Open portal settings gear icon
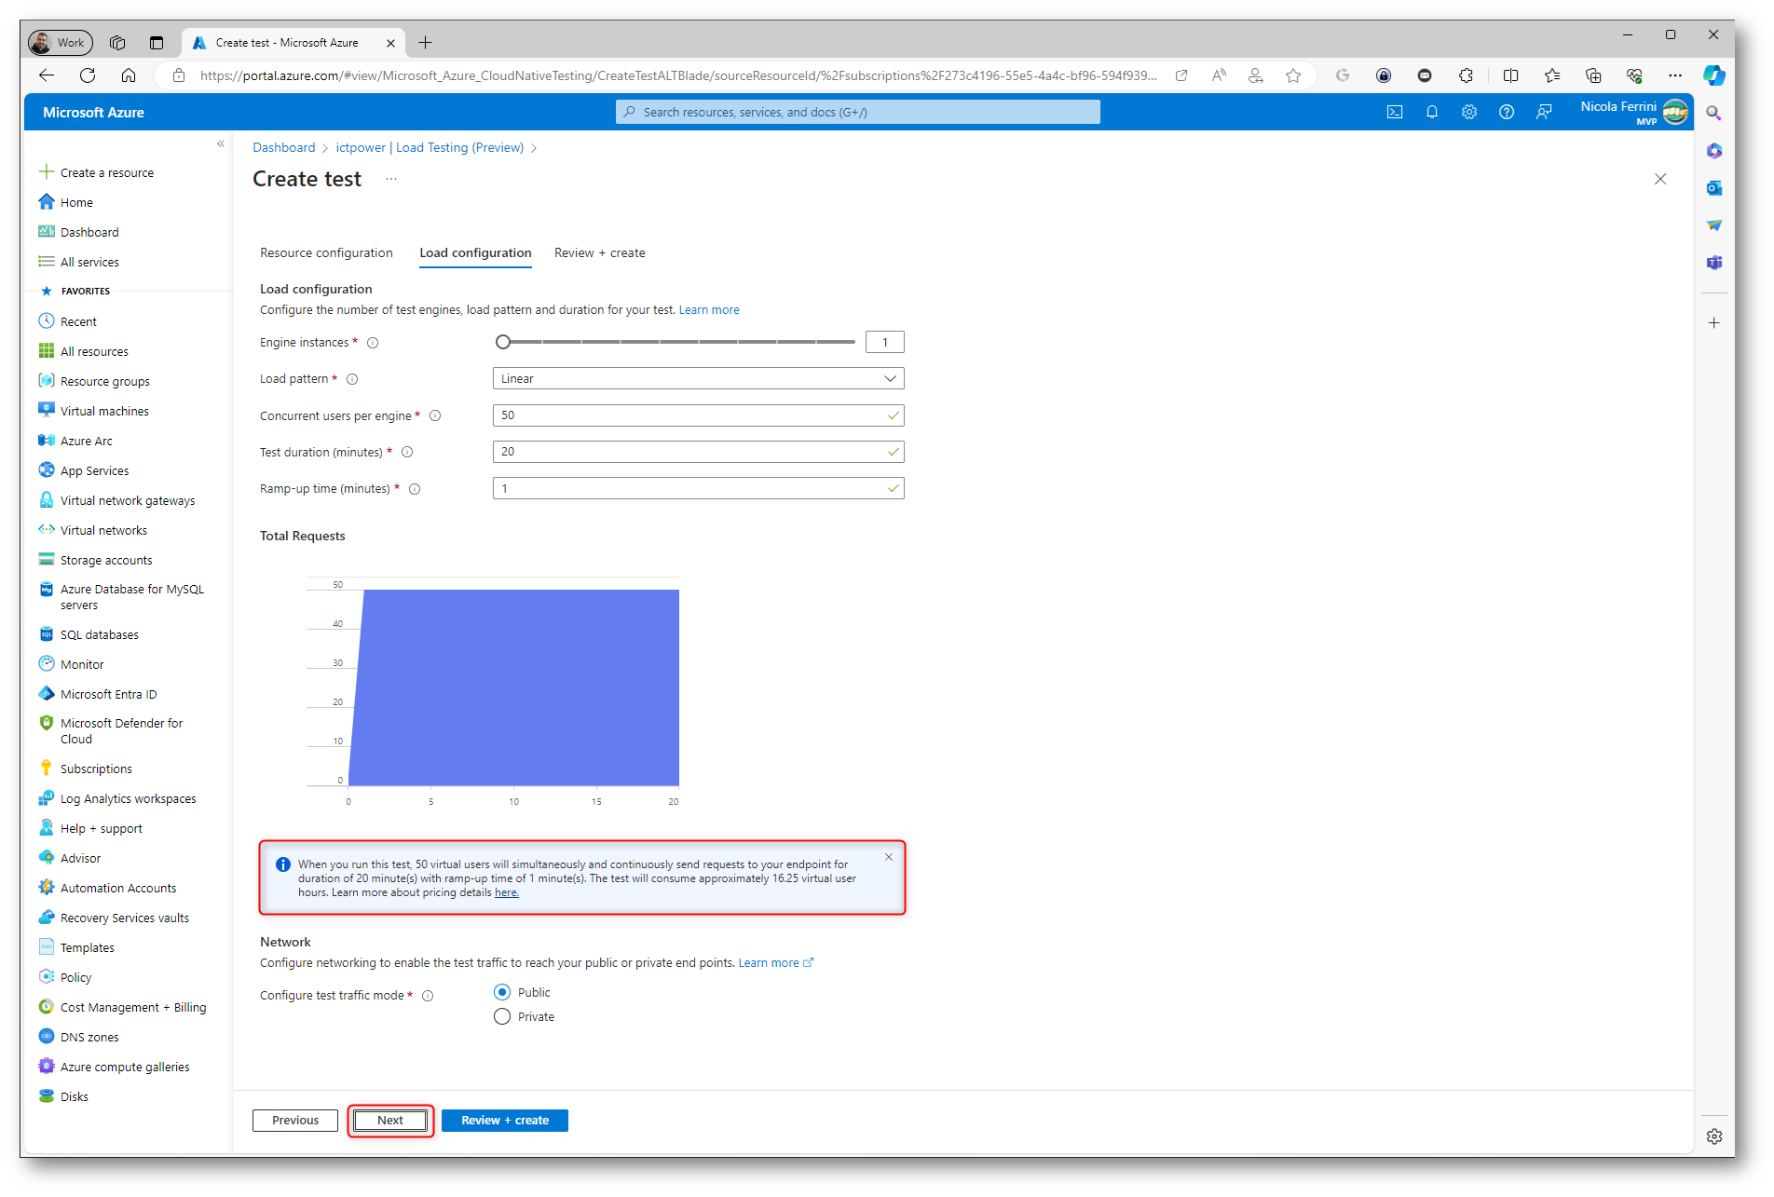Screen dimensions: 1774x1197 click(1469, 112)
